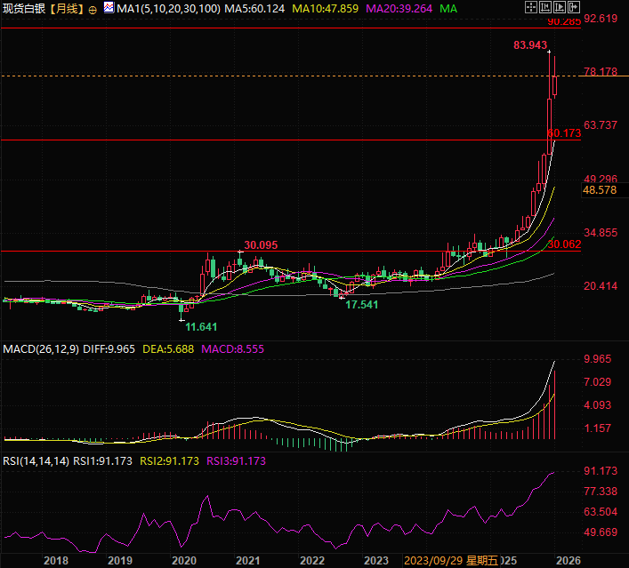Click the 11.641 low price marker

(201, 327)
